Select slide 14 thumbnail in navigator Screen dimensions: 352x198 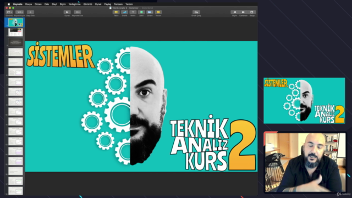(x=15, y=151)
